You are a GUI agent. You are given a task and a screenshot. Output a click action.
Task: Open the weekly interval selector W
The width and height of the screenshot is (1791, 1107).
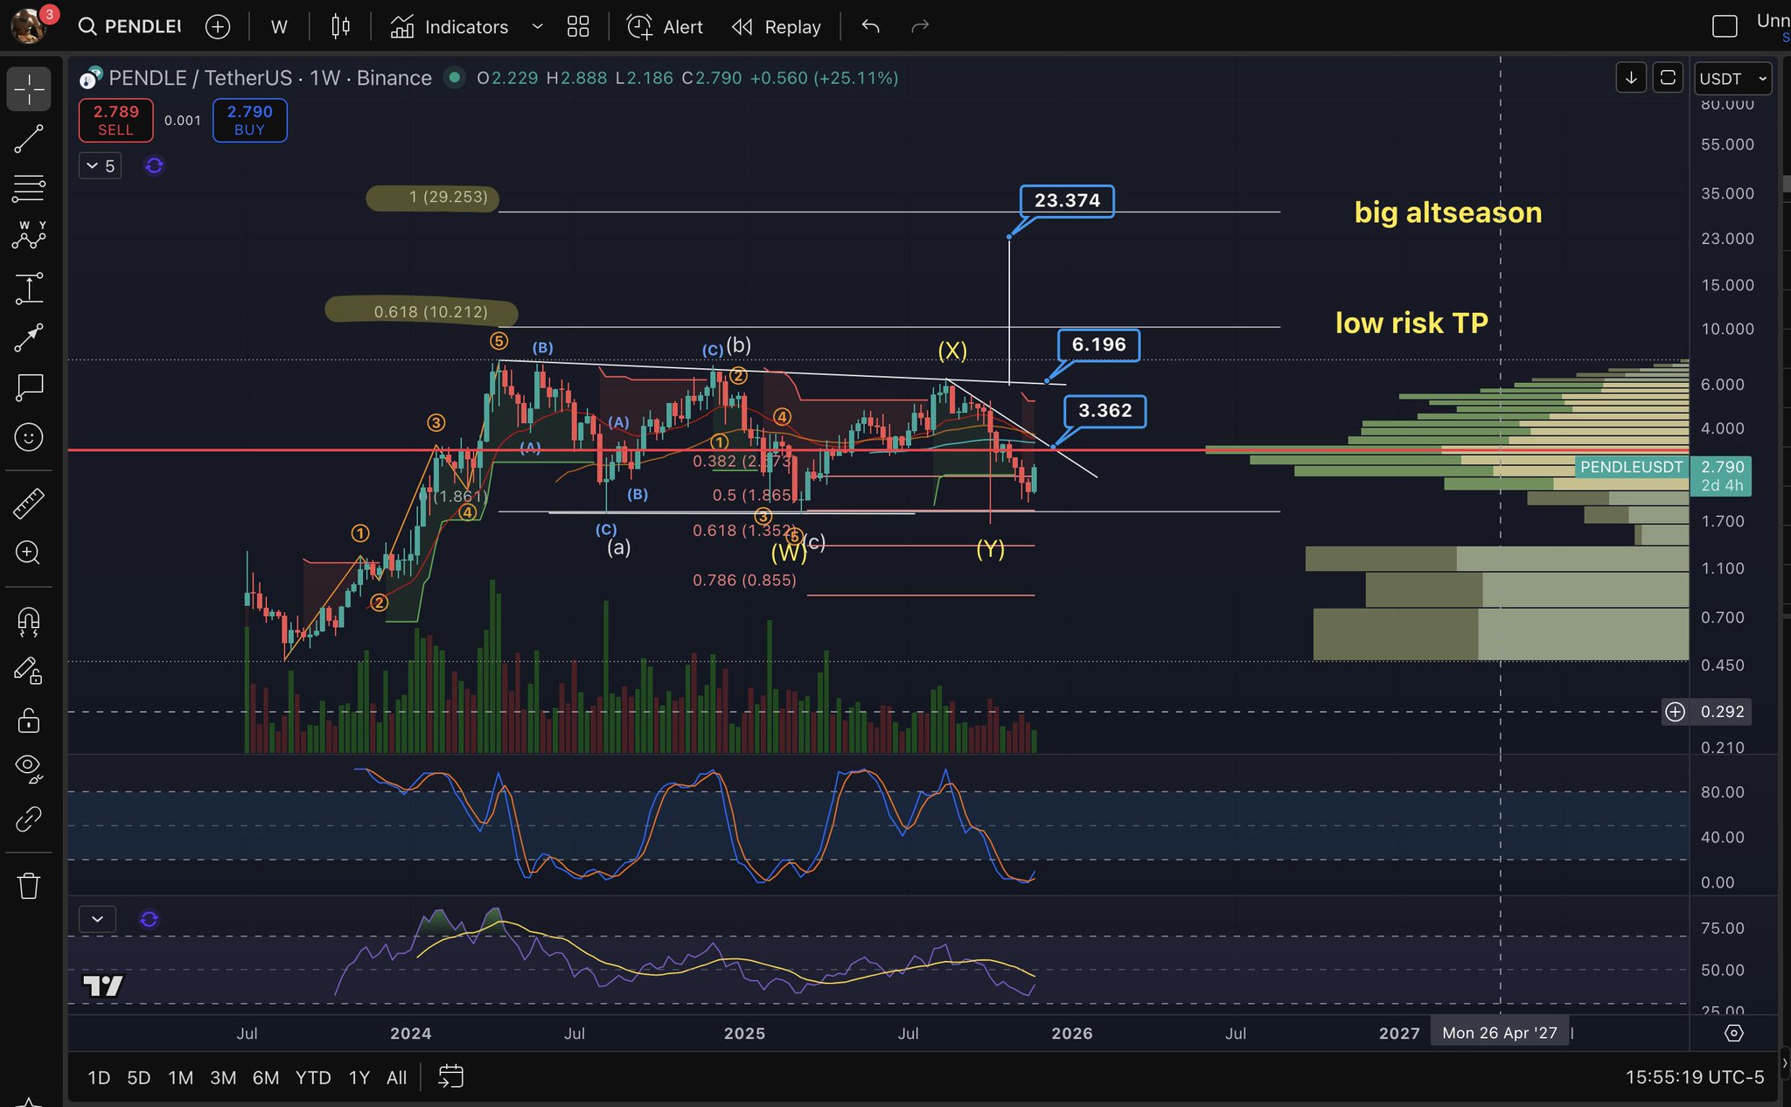click(279, 27)
